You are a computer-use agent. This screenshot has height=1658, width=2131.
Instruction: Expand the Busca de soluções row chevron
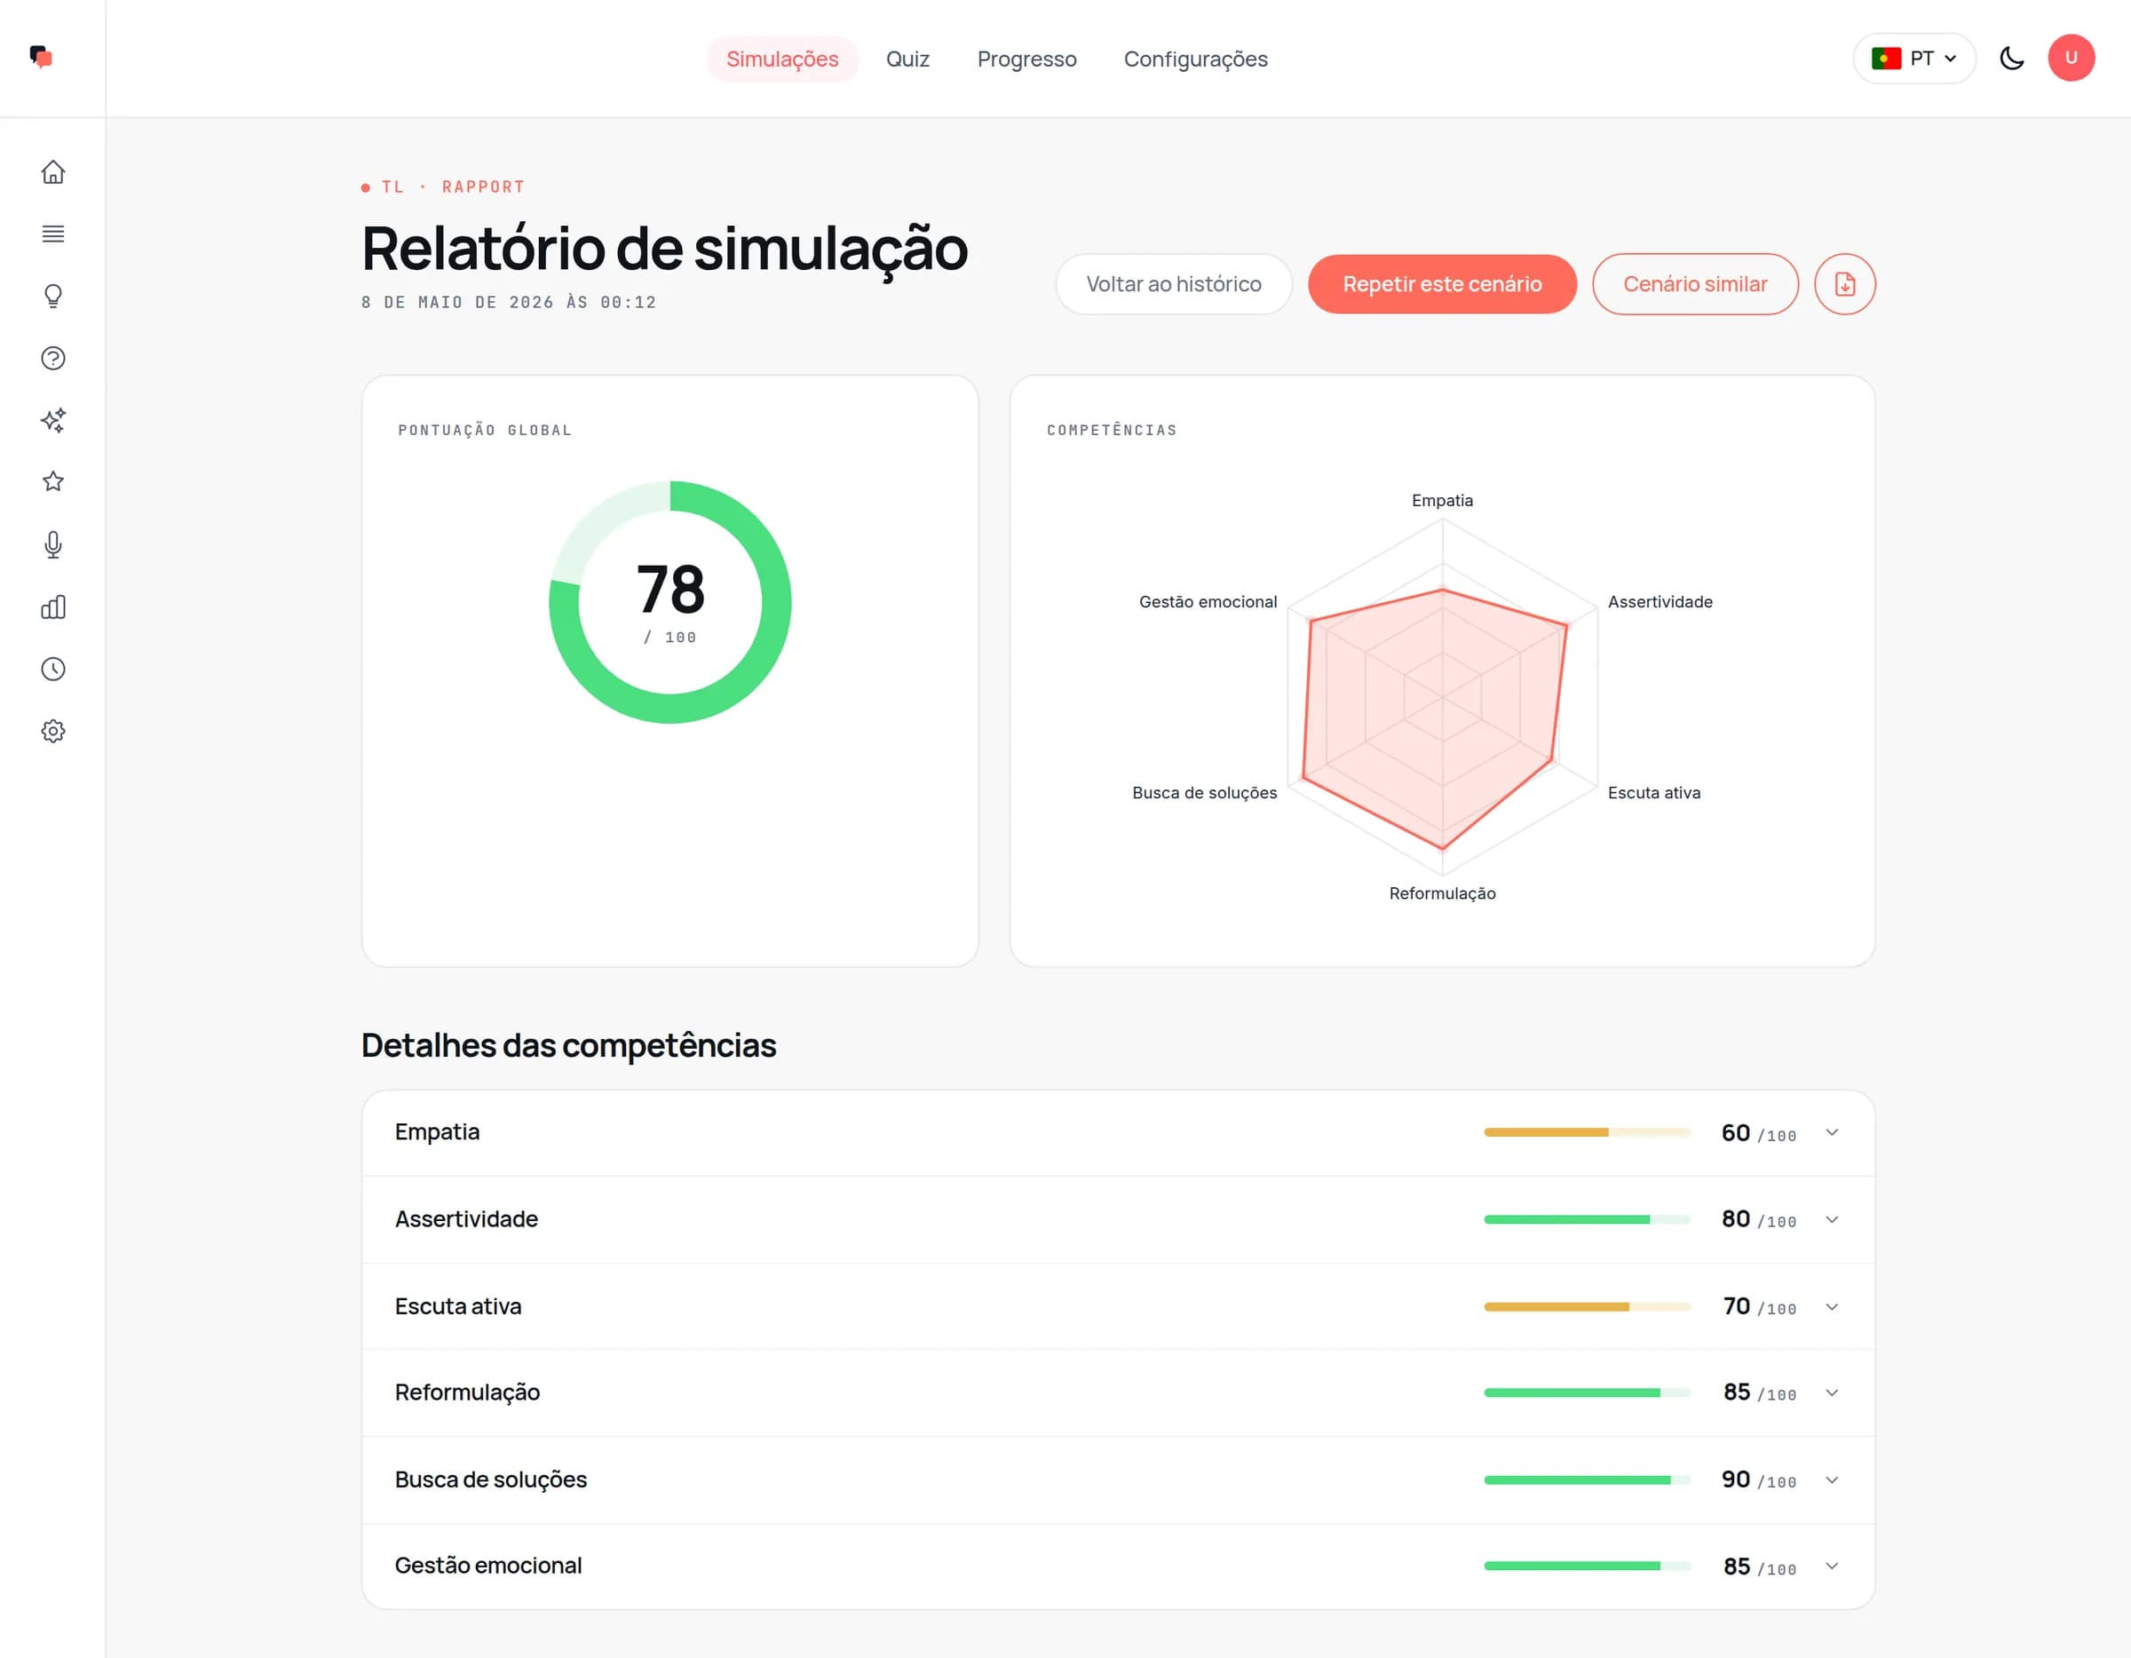coord(1832,1480)
